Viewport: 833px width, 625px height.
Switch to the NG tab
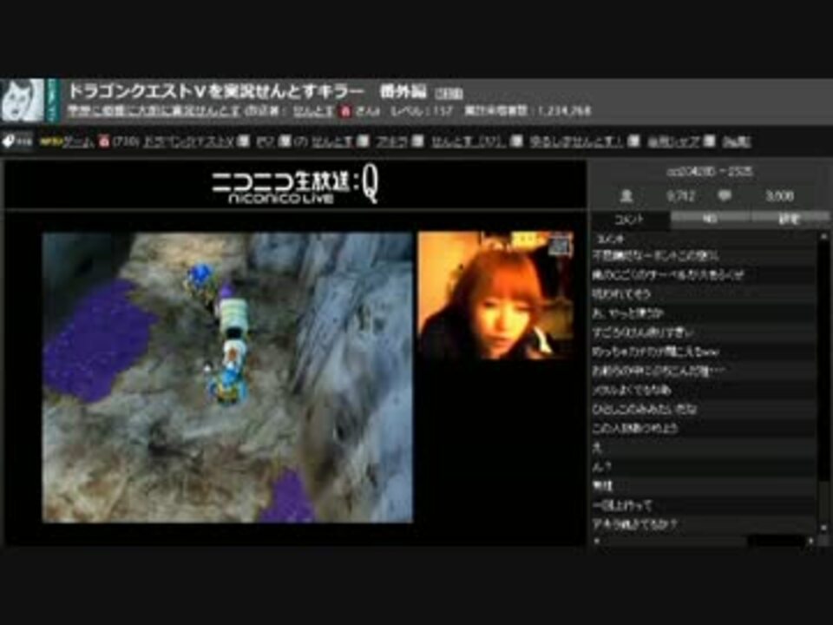710,219
